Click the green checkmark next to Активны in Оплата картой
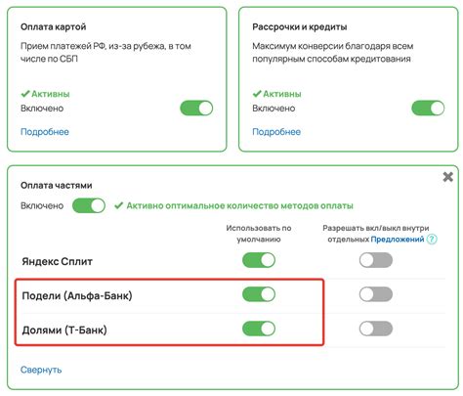The image size is (463, 396). pyautogui.click(x=25, y=94)
